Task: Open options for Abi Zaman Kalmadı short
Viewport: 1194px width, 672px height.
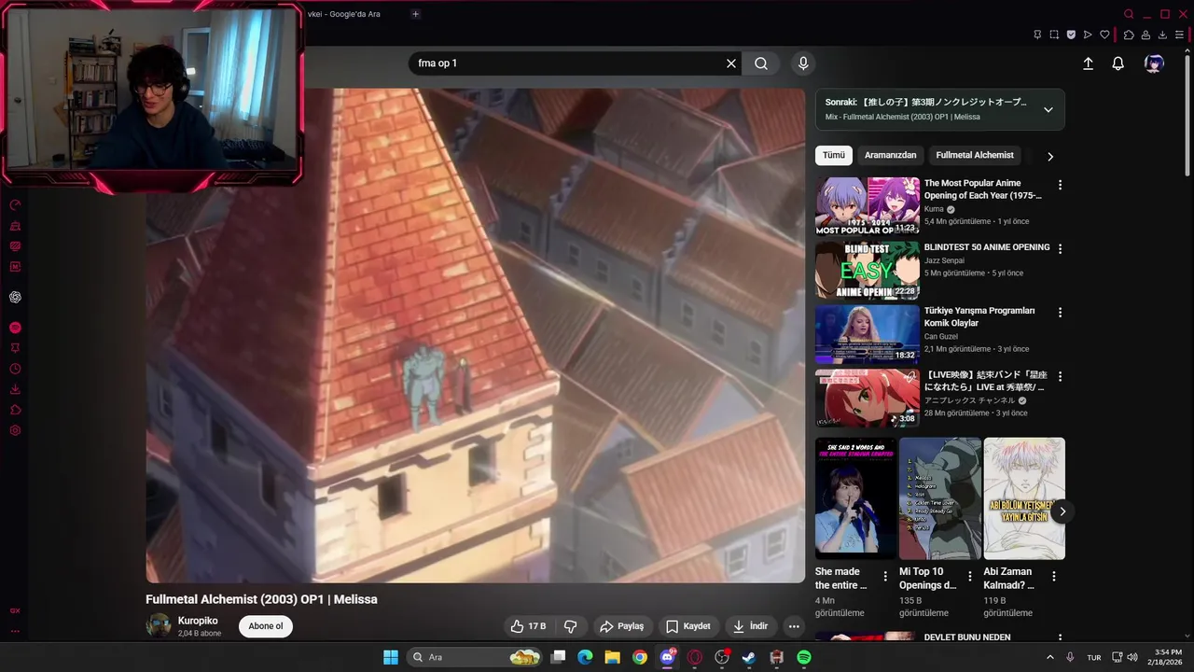Action: (x=1054, y=577)
